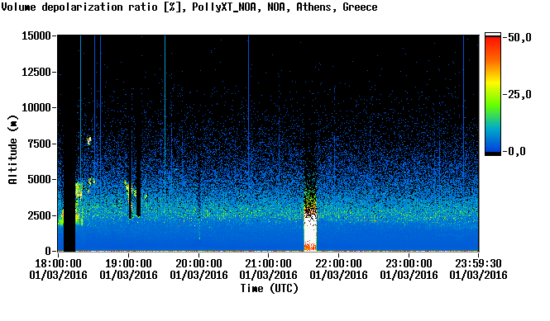Click the 20:00:00 time tick label
This screenshot has height=321, width=550.
[x=198, y=263]
